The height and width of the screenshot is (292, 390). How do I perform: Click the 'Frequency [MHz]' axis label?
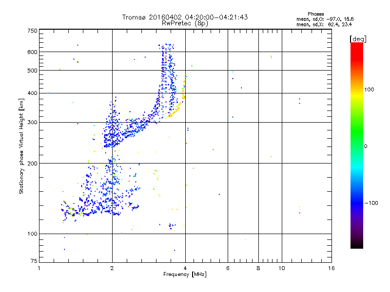coord(185,274)
